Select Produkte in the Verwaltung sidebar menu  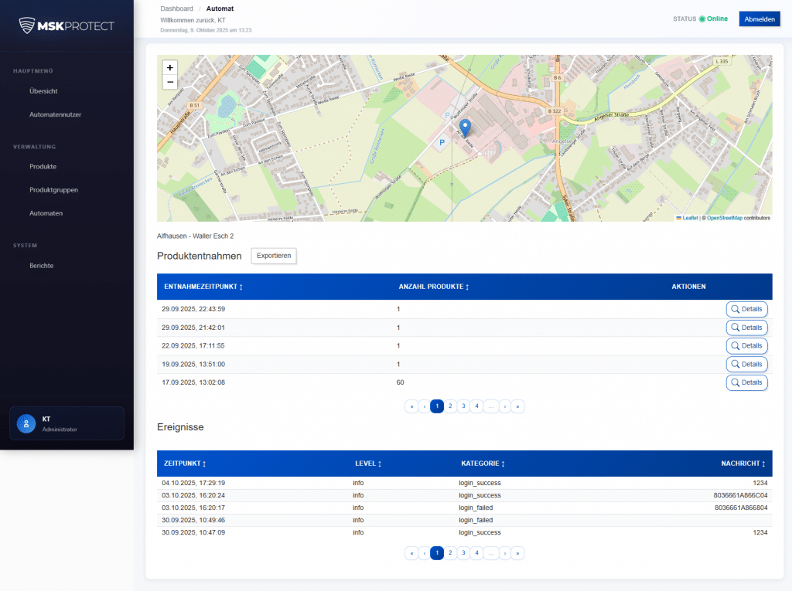(43, 166)
